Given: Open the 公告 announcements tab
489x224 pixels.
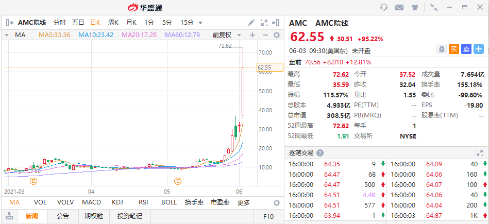Looking at the screenshot, I should (63, 216).
